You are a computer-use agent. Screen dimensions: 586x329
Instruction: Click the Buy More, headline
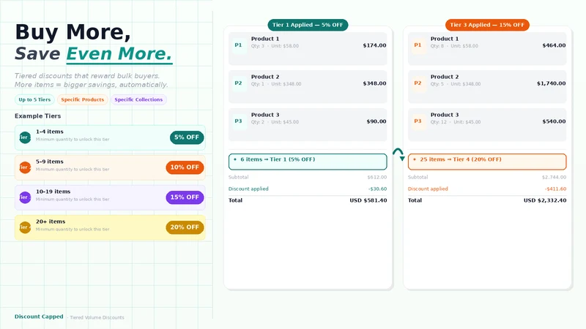pyautogui.click(x=73, y=31)
